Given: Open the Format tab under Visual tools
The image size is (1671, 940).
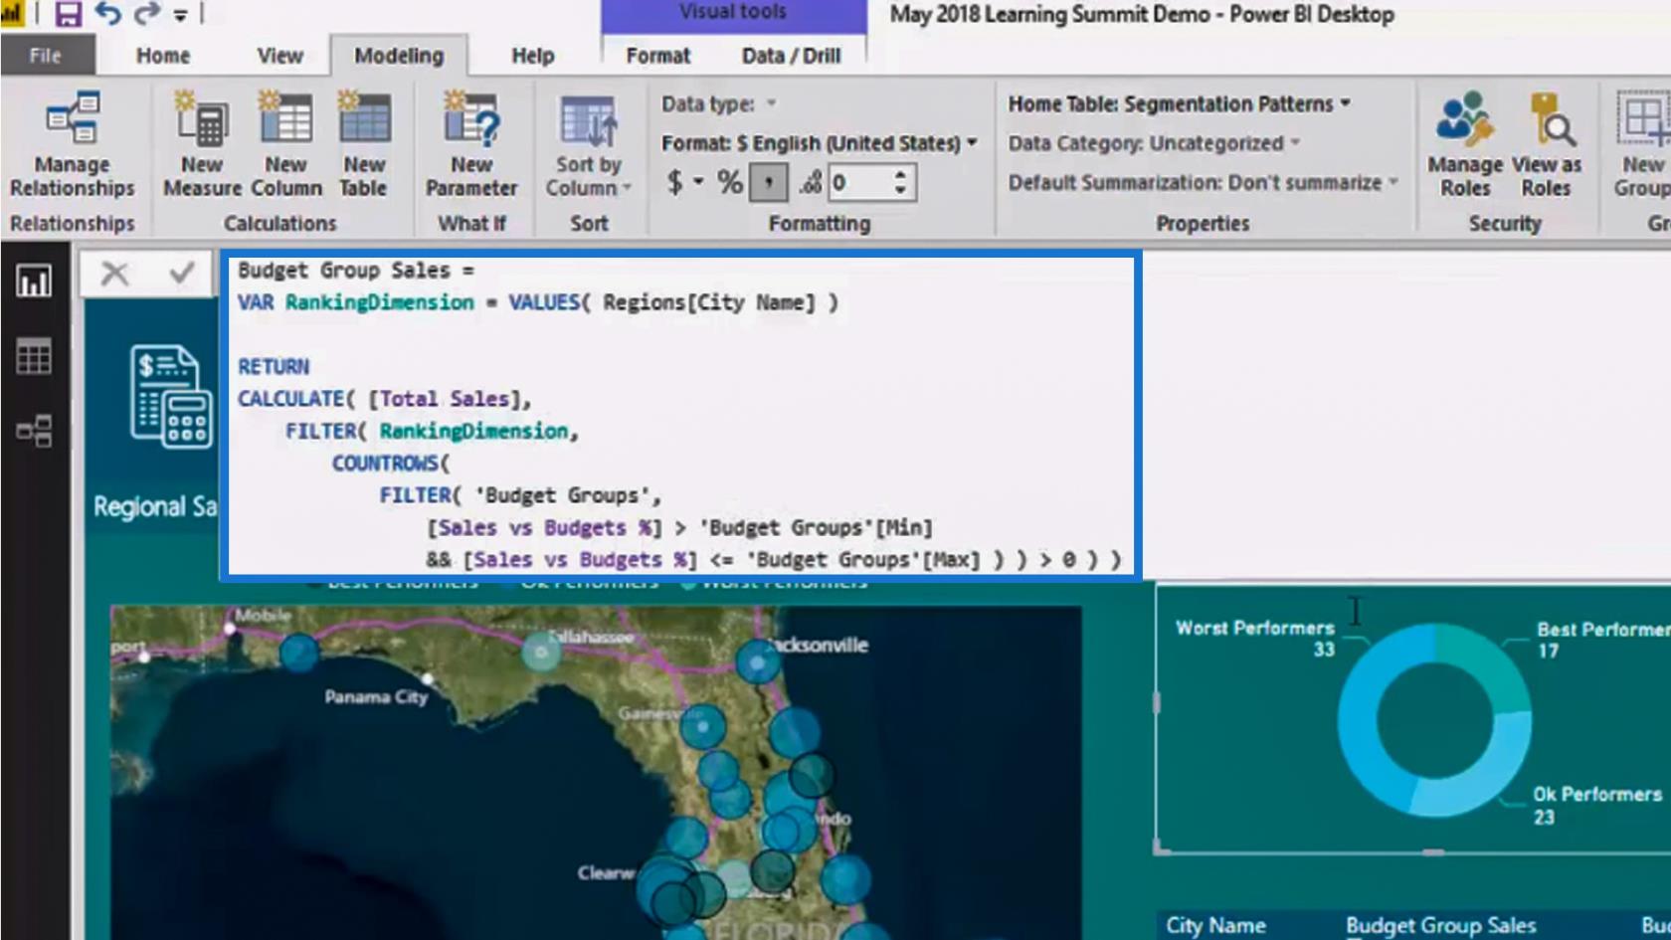Looking at the screenshot, I should [657, 56].
